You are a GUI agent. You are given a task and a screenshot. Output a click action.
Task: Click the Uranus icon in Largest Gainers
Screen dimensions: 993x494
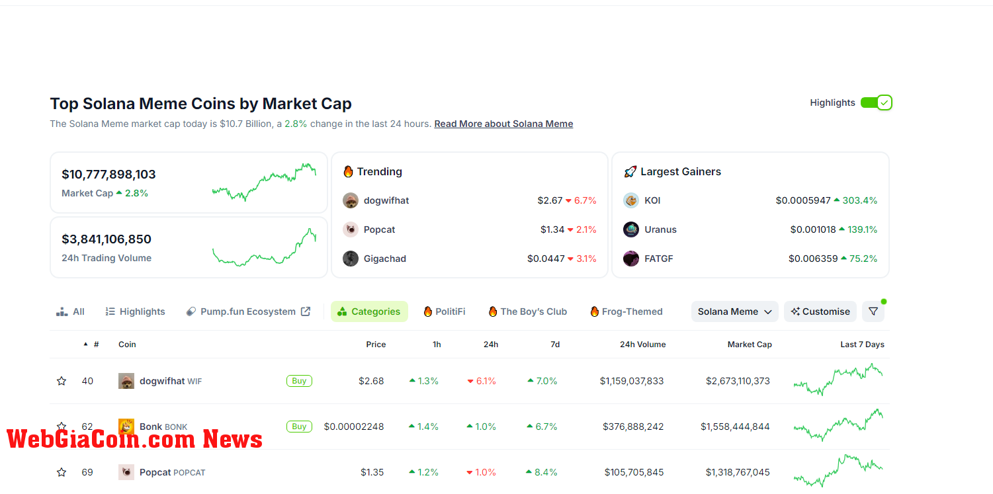(631, 229)
